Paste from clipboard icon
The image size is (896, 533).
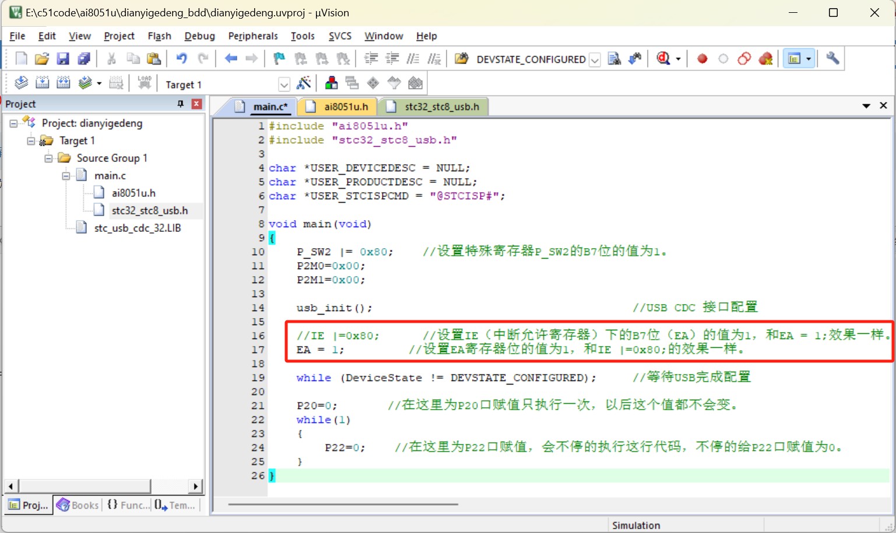click(153, 58)
